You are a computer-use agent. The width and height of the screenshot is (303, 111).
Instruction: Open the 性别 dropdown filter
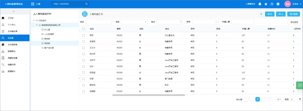[134, 22]
